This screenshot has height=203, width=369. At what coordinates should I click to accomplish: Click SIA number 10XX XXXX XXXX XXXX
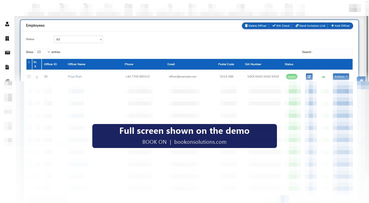263,76
